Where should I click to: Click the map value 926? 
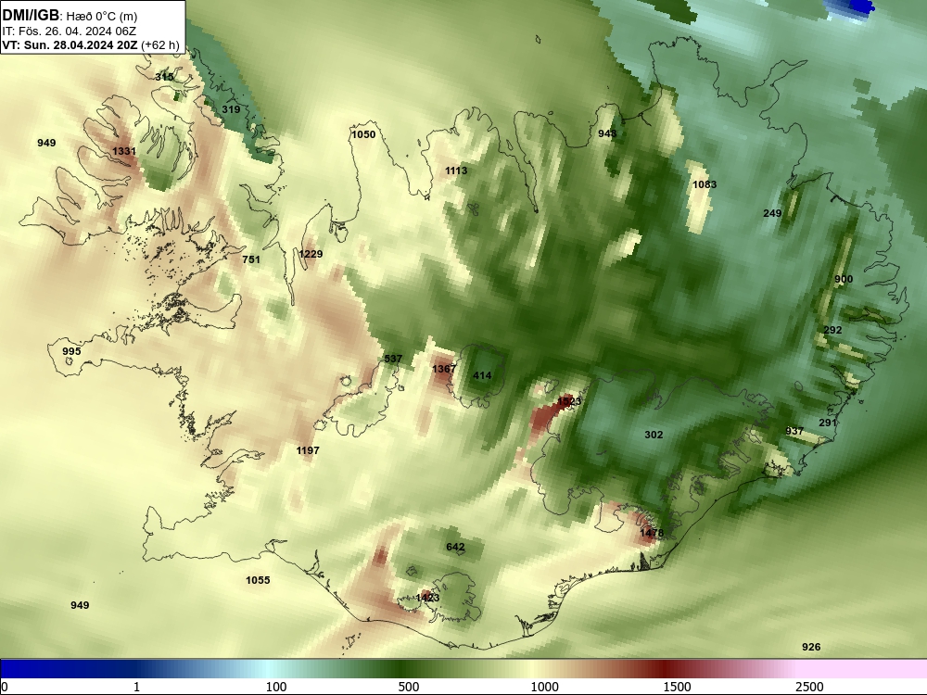(811, 647)
